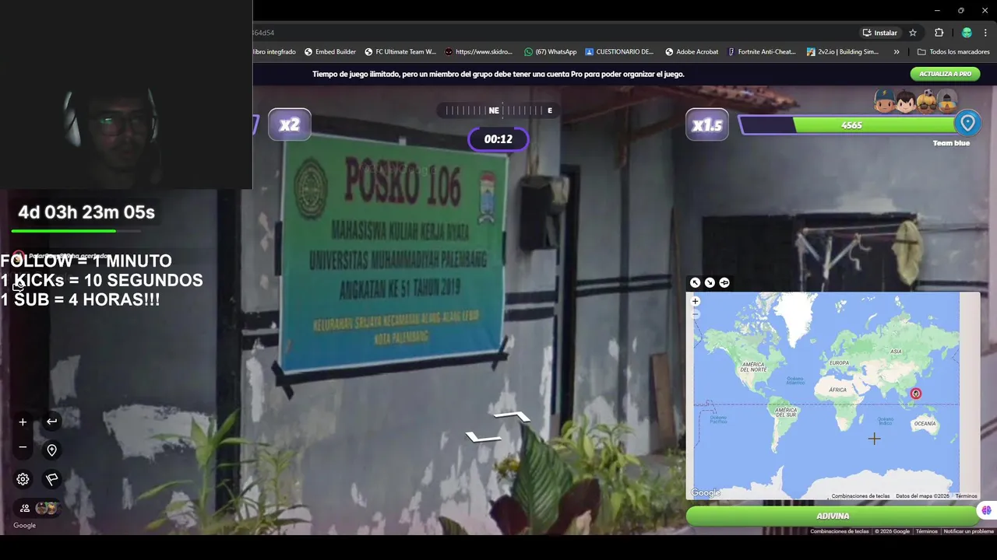Bookmark this page with star icon
997x560 pixels.
(x=913, y=33)
